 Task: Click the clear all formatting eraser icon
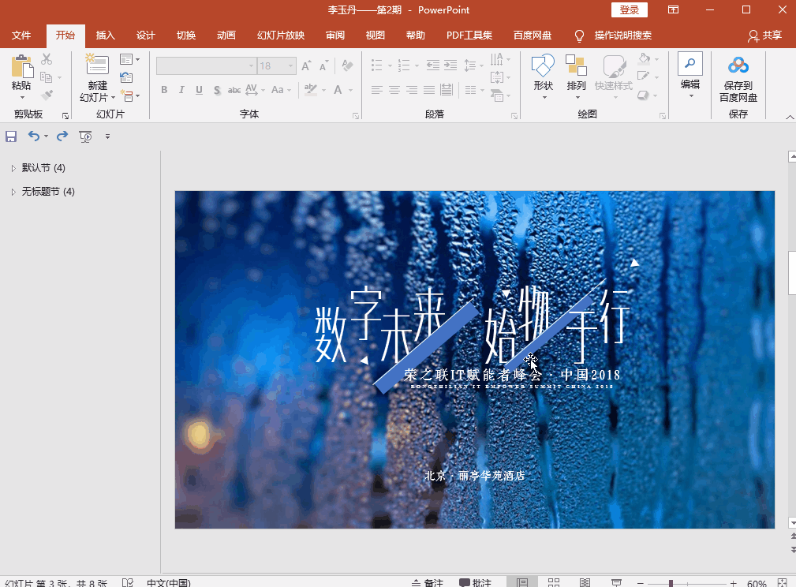pos(348,65)
